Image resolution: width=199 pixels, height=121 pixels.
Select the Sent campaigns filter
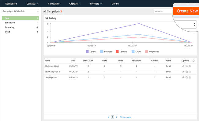tap(21, 18)
